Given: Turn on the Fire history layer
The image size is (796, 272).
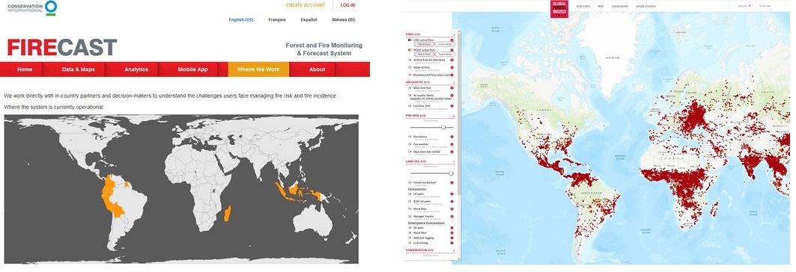Looking at the screenshot, I should 410,137.
